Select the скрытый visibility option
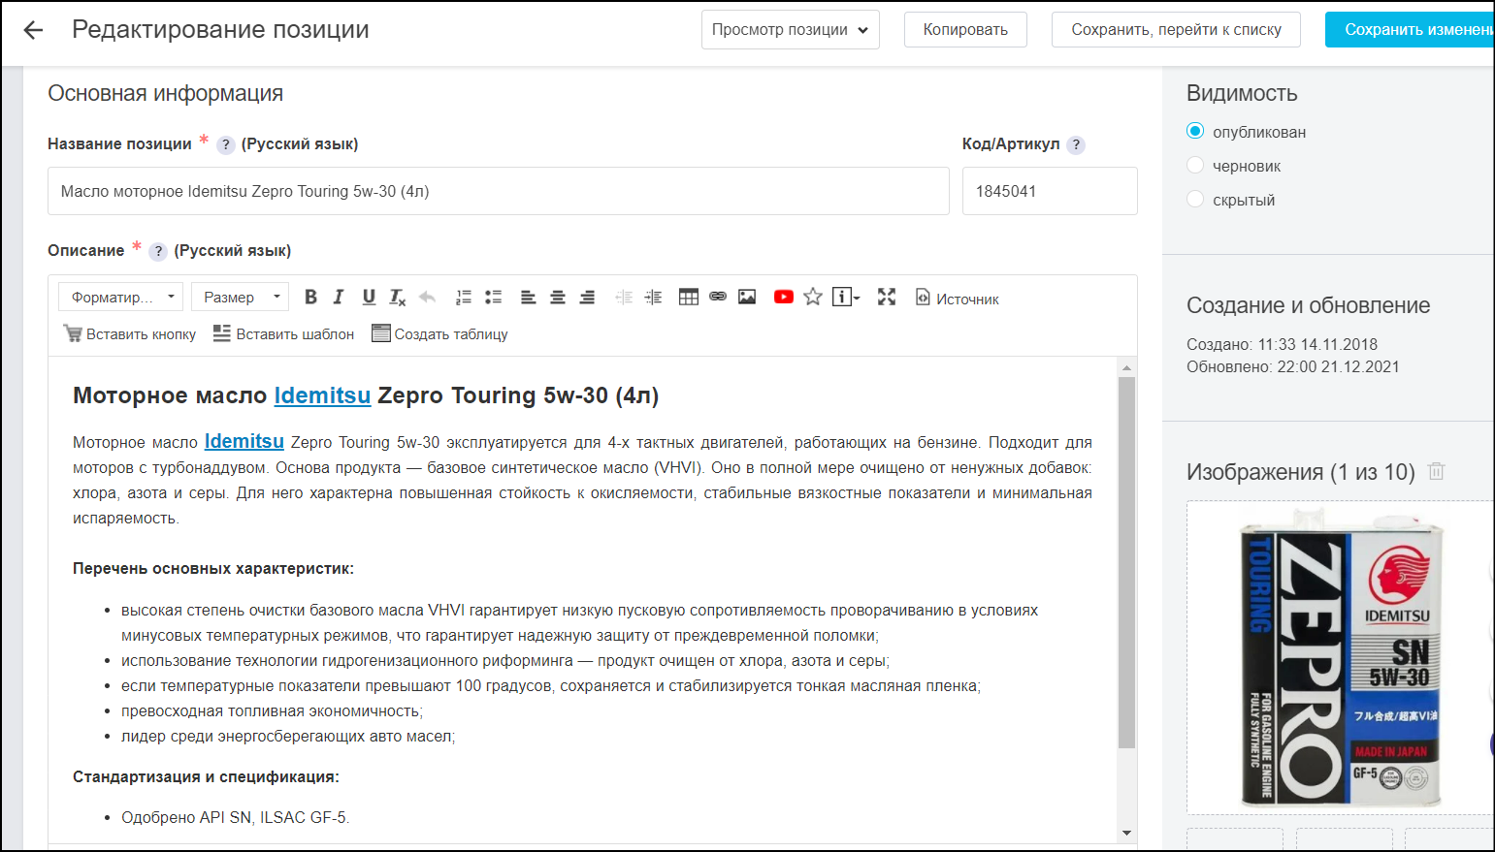 pyautogui.click(x=1195, y=200)
